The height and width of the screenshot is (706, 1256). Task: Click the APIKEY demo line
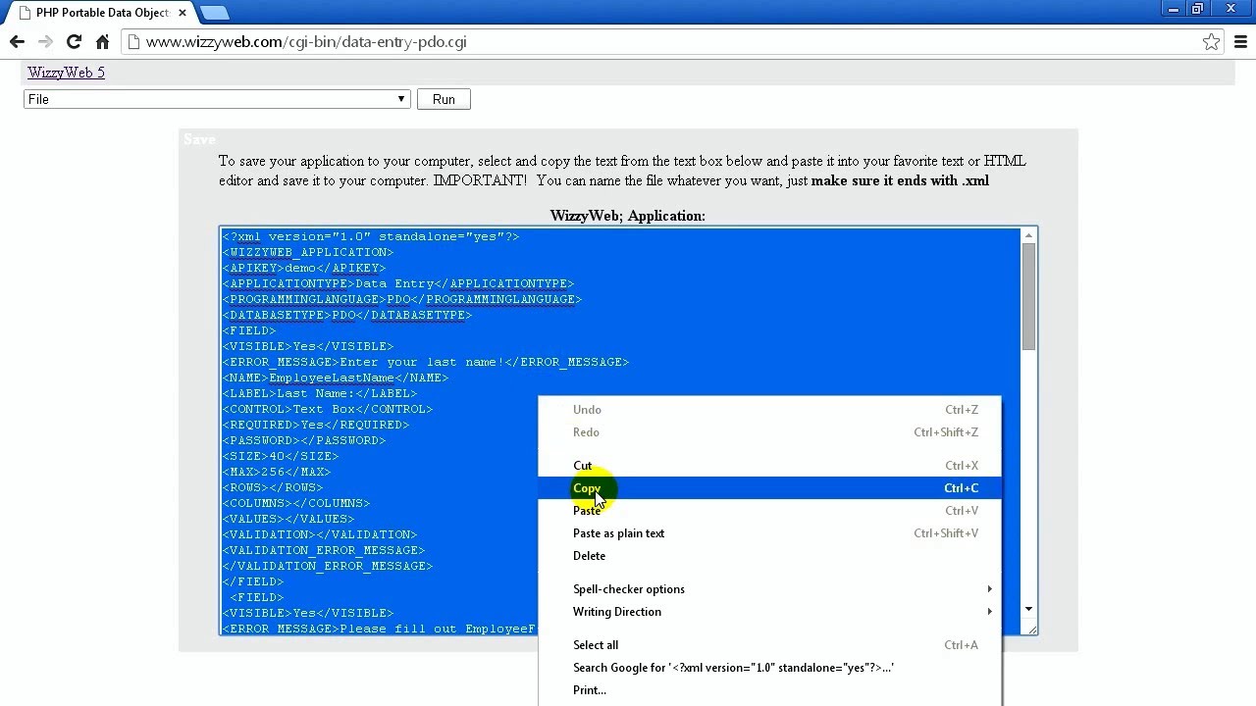click(x=304, y=268)
